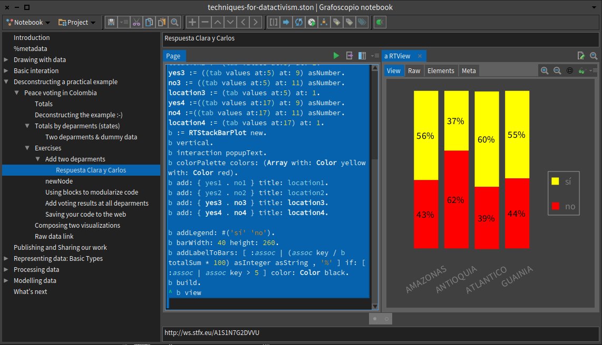The height and width of the screenshot is (345, 602).
Task: Expand the Basic interation node
Action: (6, 71)
